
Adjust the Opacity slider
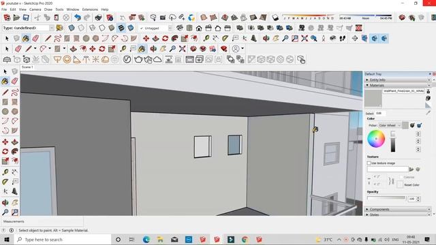(x=386, y=198)
